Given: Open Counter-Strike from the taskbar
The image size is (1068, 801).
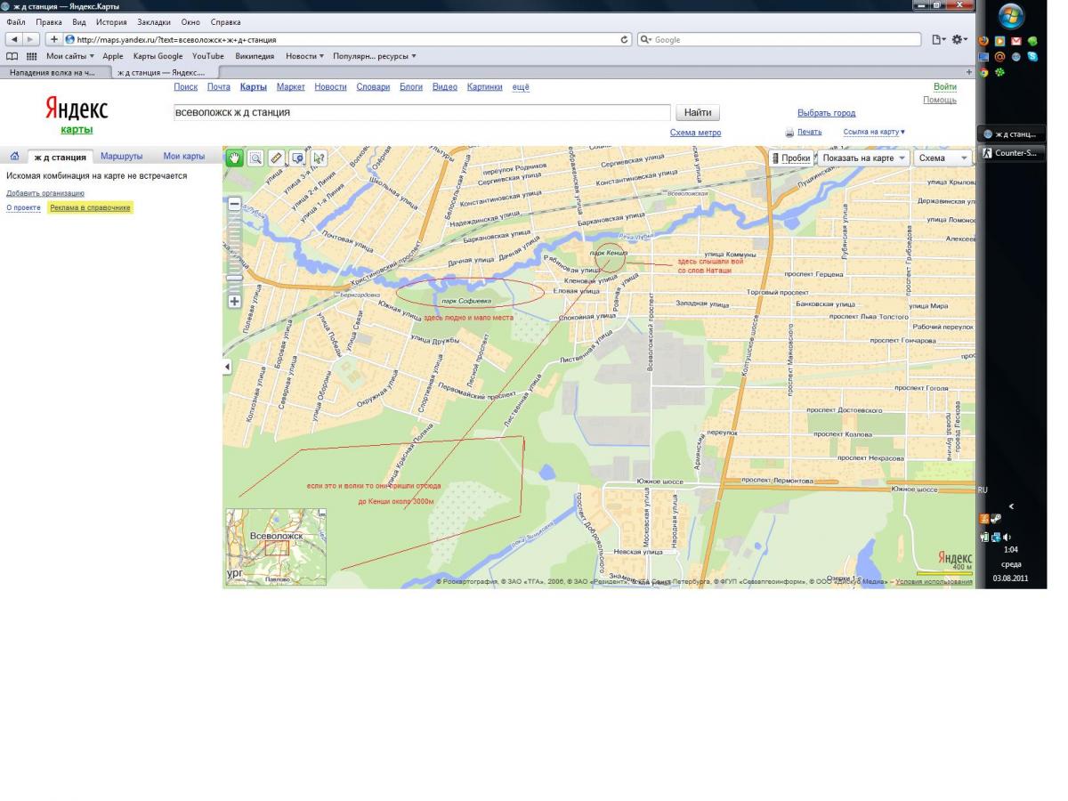Looking at the screenshot, I should pyautogui.click(x=1012, y=153).
